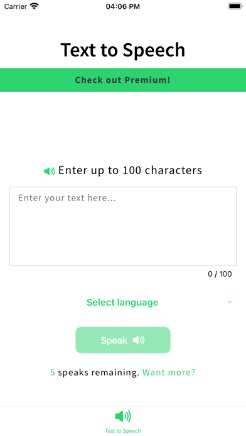
Task: Click the 0 / 100 character counter
Action: pos(220,274)
